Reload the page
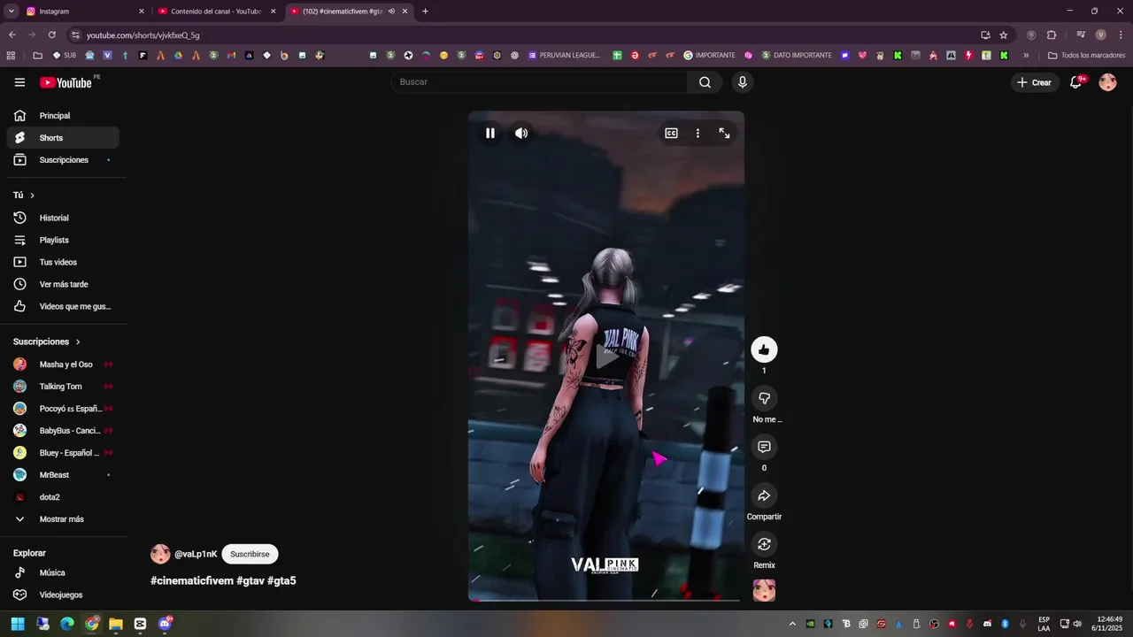This screenshot has height=637, width=1133. (x=51, y=35)
